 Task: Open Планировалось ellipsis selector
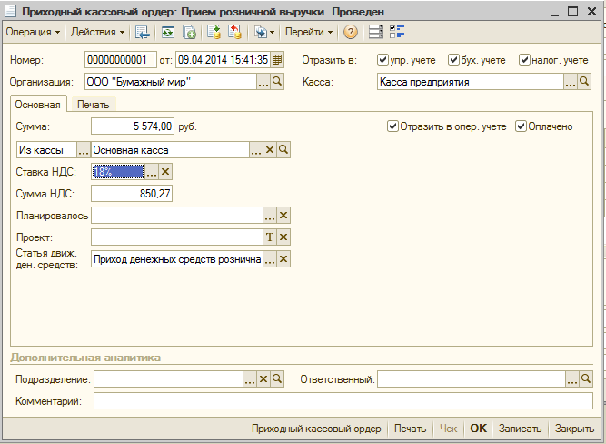pos(270,216)
